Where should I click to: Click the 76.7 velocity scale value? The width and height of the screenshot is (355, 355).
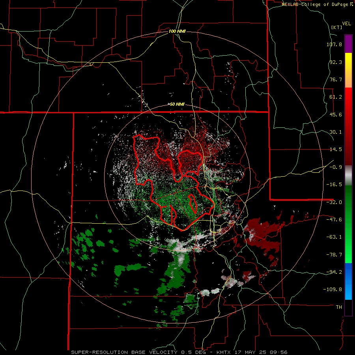coord(336,79)
